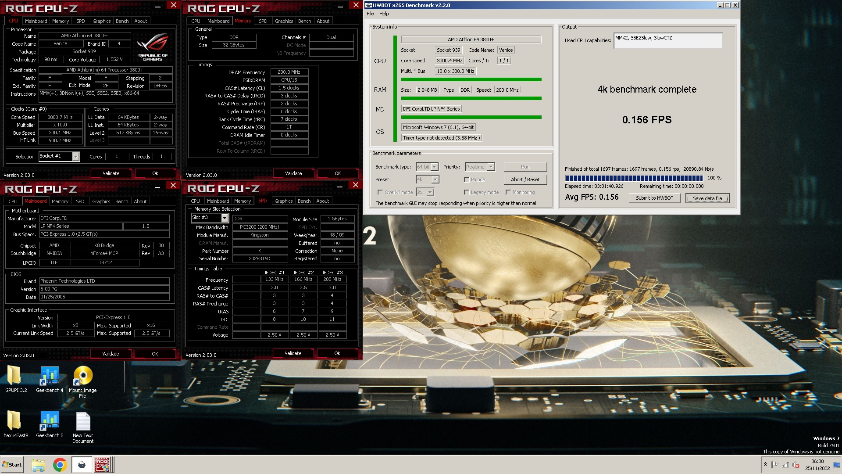Viewport: 842px width, 474px height.
Task: Open Windows Explorer from the taskbar
Action: tap(38, 465)
